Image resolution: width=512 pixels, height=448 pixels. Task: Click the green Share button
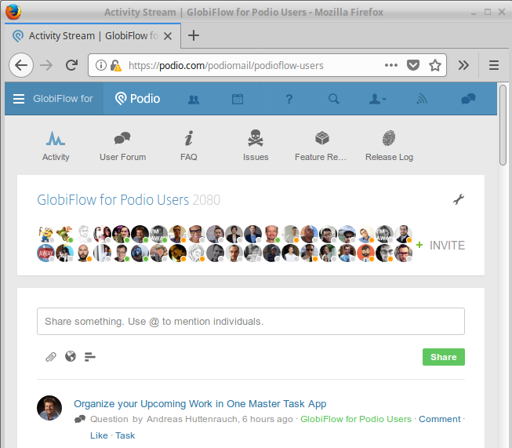point(444,357)
